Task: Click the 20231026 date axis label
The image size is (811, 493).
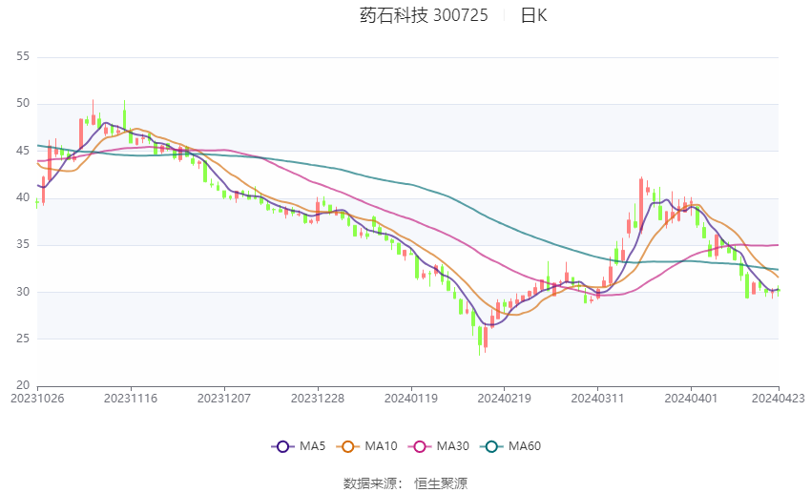Action: 37,399
